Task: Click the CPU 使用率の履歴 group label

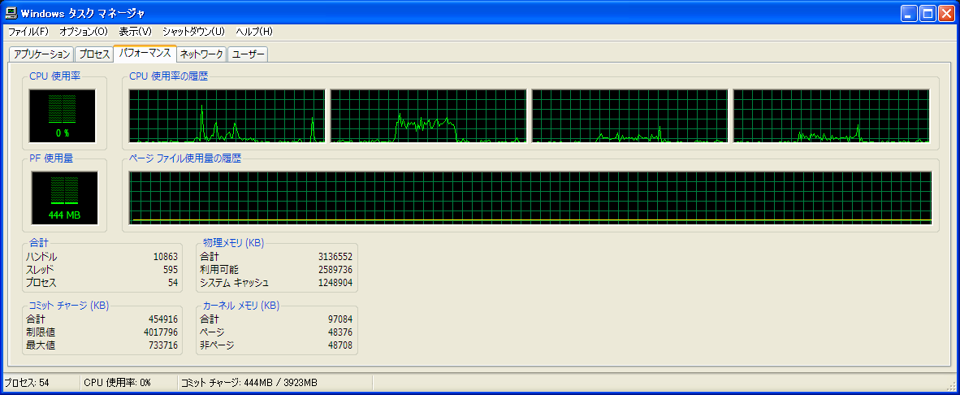Action: pos(169,76)
